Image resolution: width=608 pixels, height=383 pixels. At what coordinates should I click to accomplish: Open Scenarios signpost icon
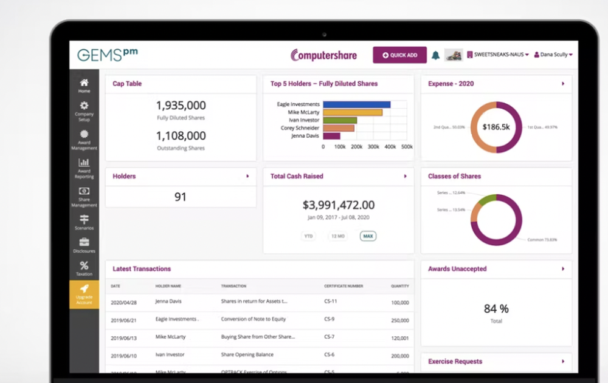click(x=84, y=219)
